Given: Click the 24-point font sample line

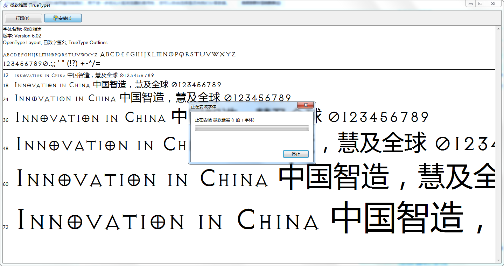Looking at the screenshot, I should [153, 98].
